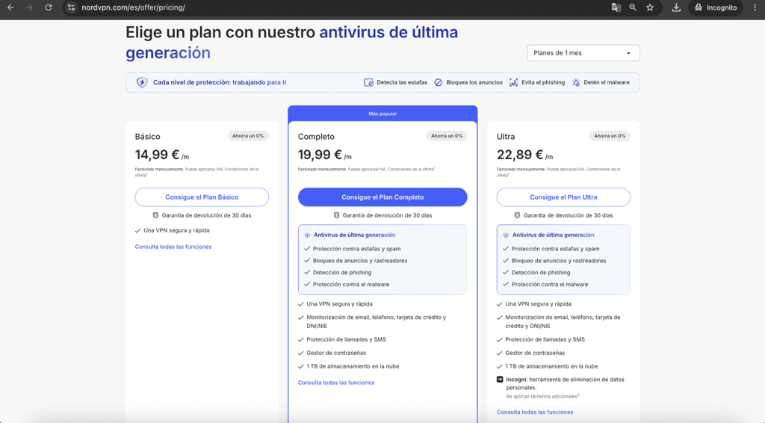Click Ahorra un 0% badge on Completo

click(447, 135)
